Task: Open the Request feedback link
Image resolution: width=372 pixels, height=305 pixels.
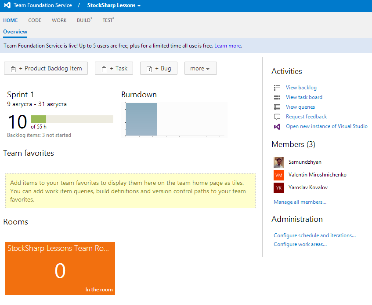Action: (306, 117)
